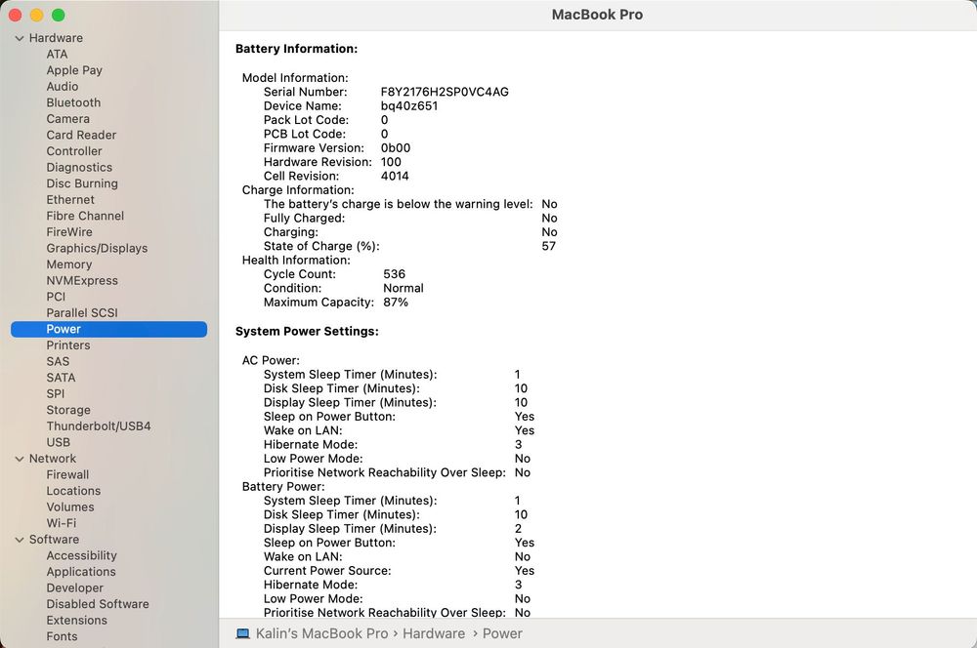Click Power in the bottom path bar

click(502, 633)
